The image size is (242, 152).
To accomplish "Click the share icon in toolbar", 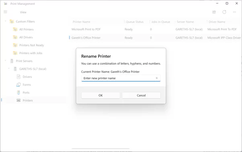I will pyautogui.click(x=214, y=12).
